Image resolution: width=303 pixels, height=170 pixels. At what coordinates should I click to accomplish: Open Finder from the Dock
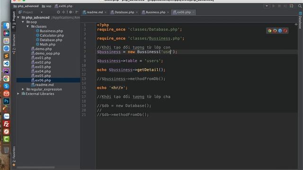pyautogui.click(x=6, y=26)
